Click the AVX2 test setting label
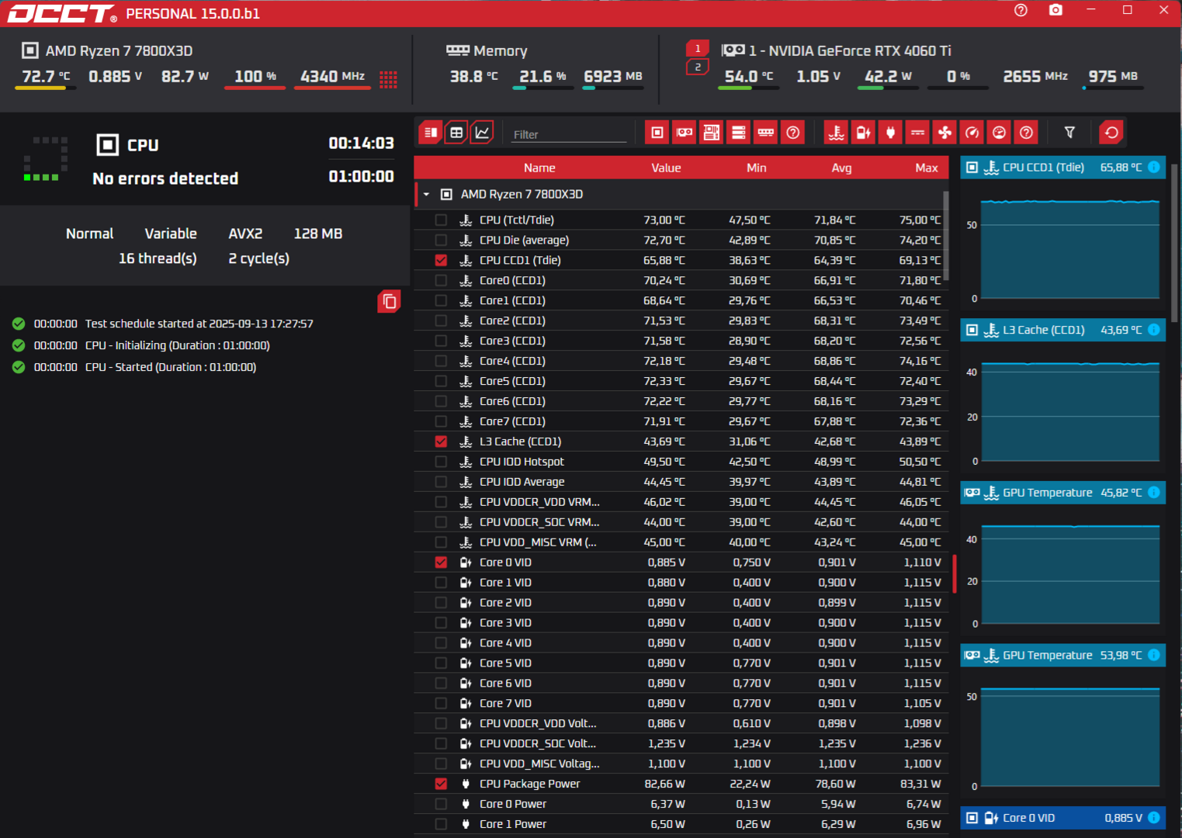1182x838 pixels. tap(245, 234)
